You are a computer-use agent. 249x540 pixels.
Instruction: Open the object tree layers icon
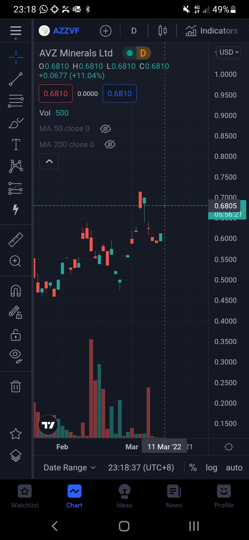point(16,456)
